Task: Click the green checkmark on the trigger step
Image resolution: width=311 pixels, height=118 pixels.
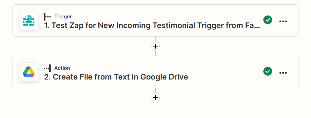Action: [x=268, y=20]
